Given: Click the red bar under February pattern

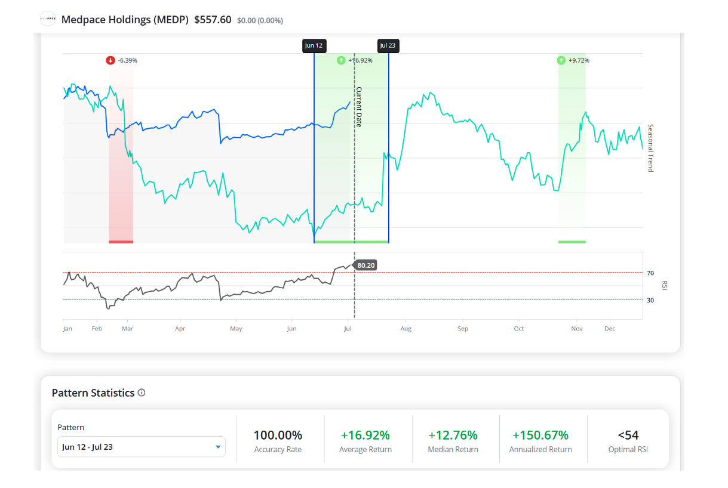Looking at the screenshot, I should pos(121,242).
